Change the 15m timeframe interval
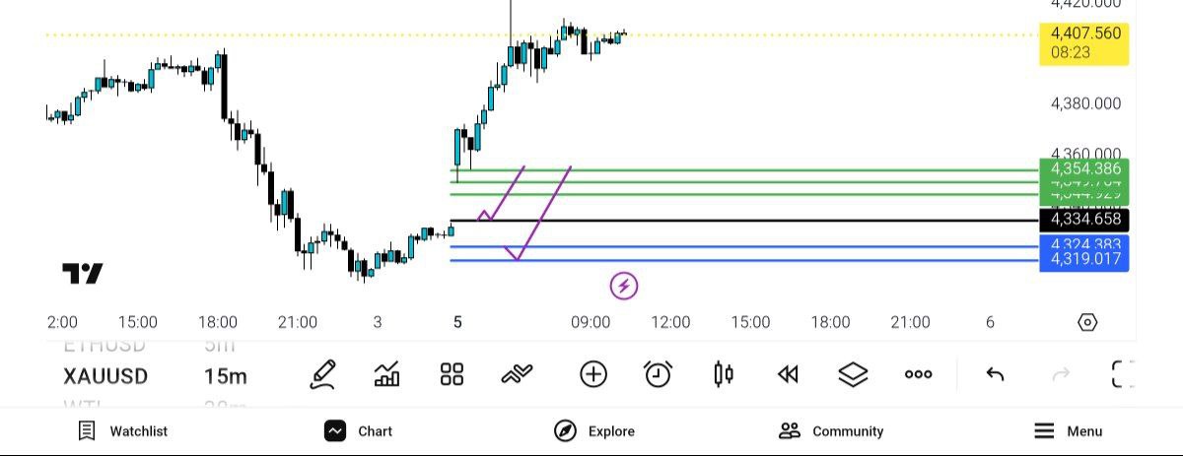Image resolution: width=1183 pixels, height=456 pixels. click(226, 376)
